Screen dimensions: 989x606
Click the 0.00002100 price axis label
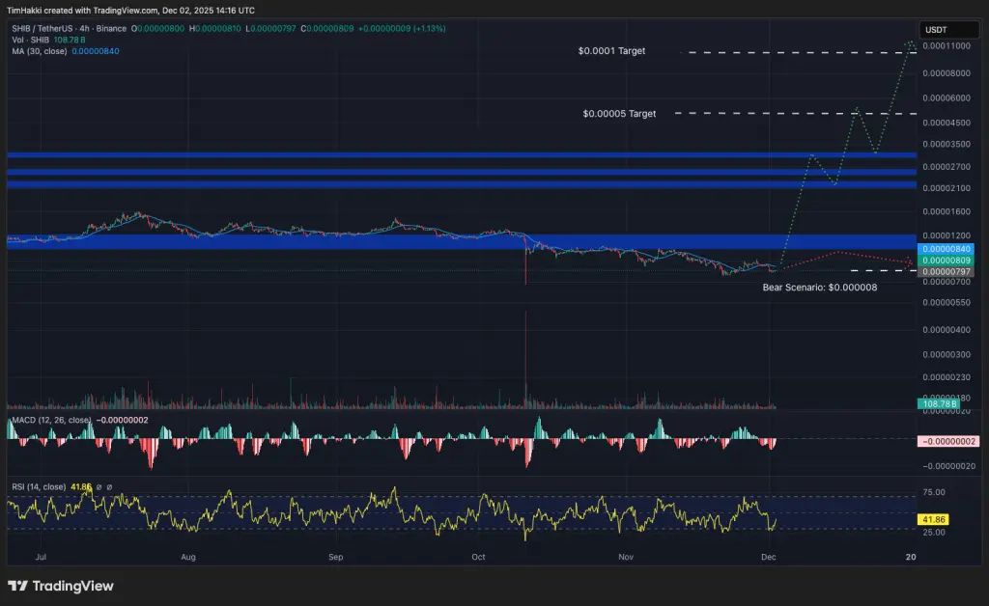pyautogui.click(x=947, y=188)
